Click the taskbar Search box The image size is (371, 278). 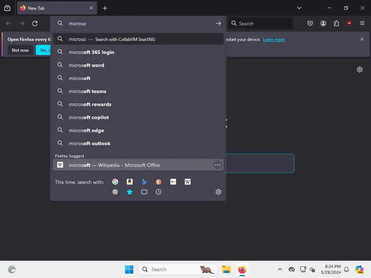(x=178, y=269)
